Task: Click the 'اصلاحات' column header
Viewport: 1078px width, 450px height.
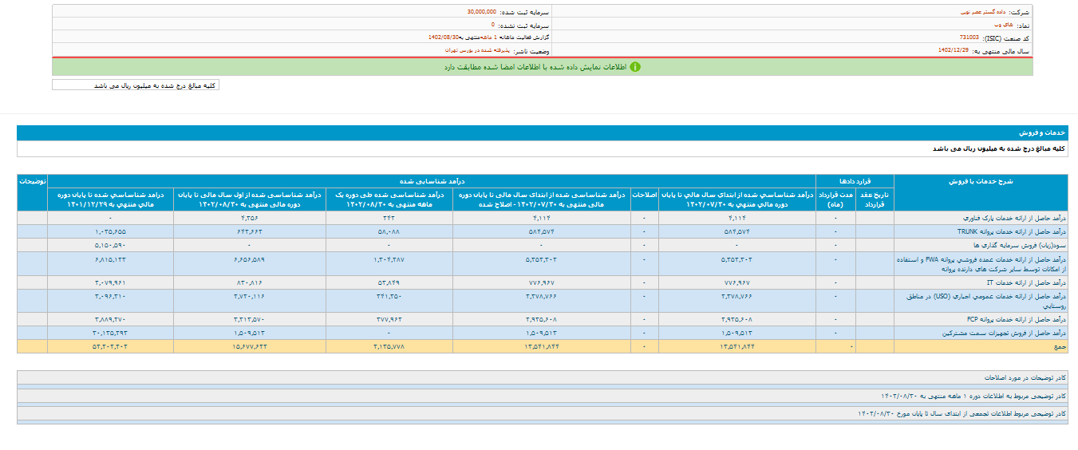Action: pos(645,194)
